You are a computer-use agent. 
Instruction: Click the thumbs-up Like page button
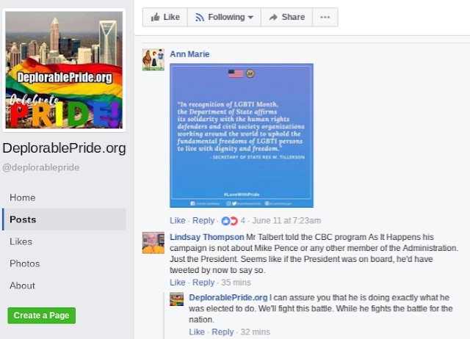coord(165,17)
